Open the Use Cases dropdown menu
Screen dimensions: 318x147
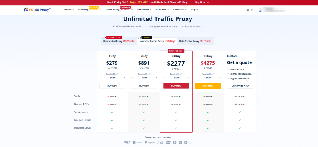tap(162, 10)
